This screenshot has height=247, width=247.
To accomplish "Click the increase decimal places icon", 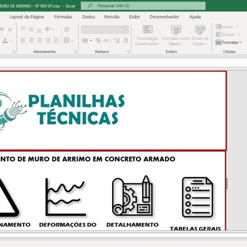I will [x=117, y=41].
